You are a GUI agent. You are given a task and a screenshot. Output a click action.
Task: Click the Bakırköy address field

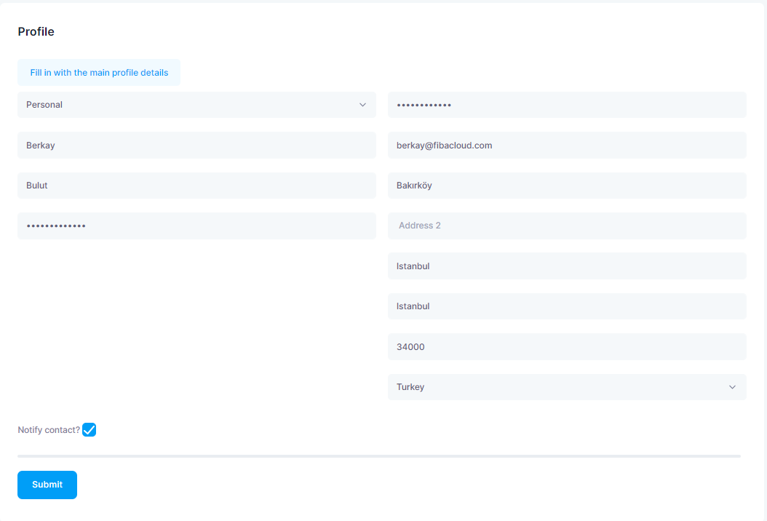567,186
